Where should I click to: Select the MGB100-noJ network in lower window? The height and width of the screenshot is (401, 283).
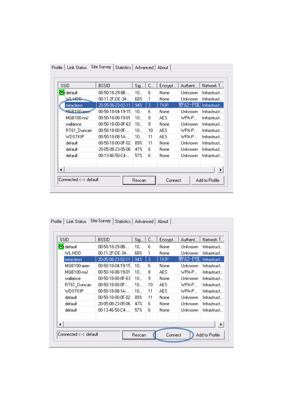point(141,272)
